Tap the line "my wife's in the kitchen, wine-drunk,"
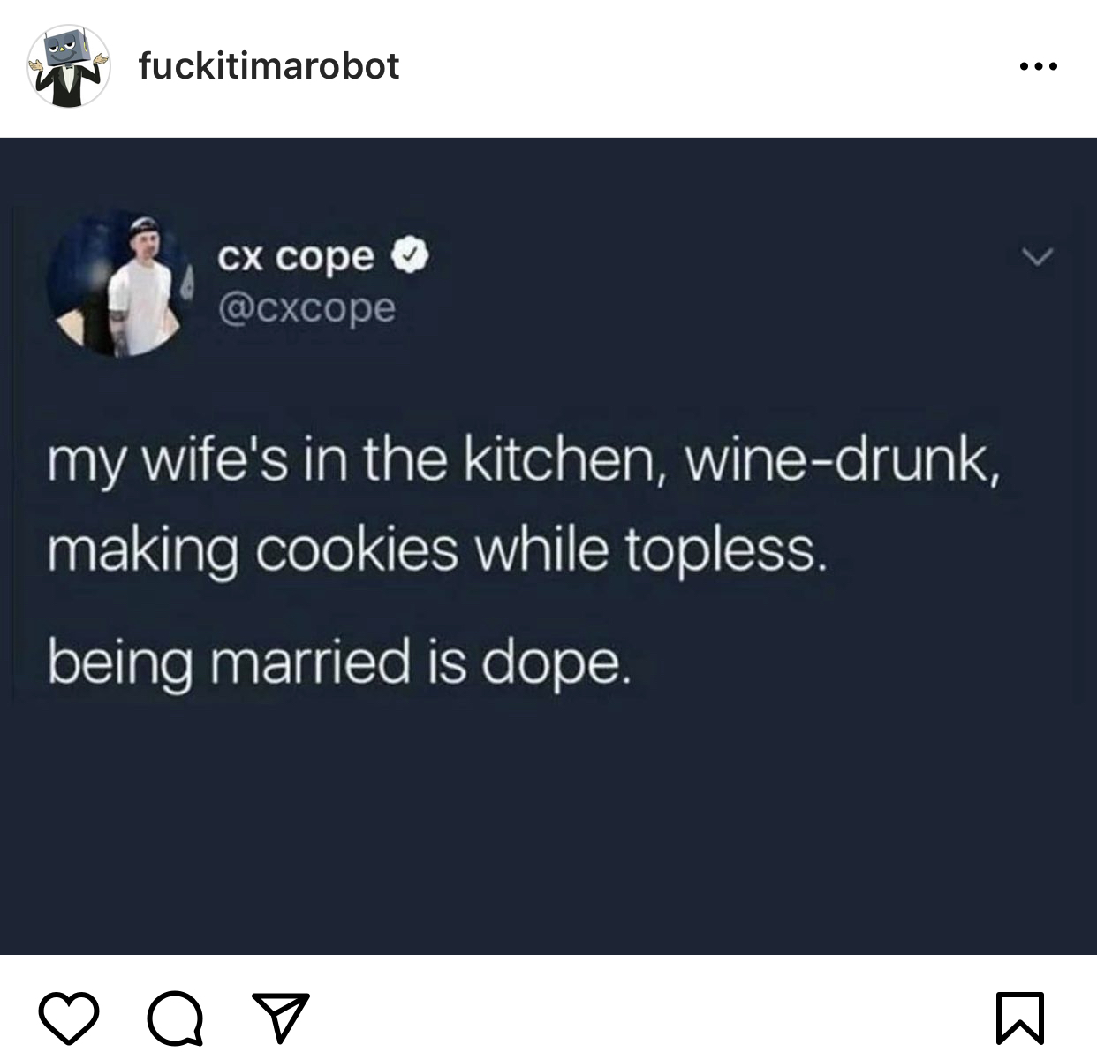1097x1060 pixels. pos(524,464)
